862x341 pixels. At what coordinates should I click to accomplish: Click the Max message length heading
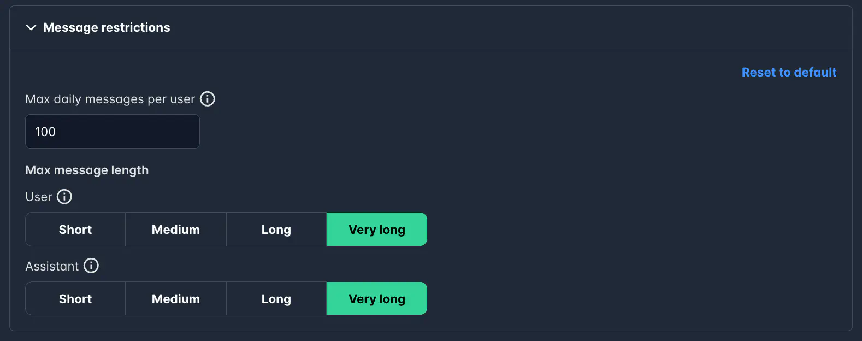click(87, 170)
